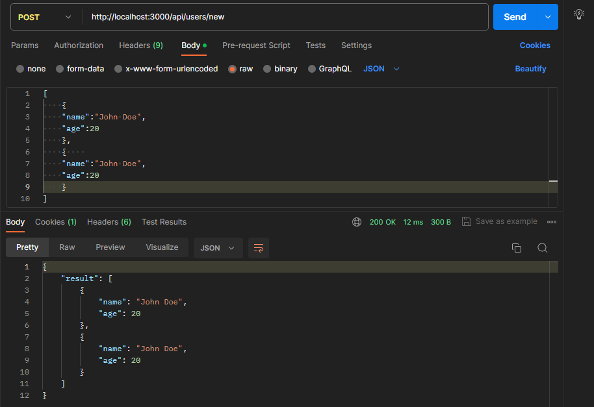Select the raw body radio option

[x=232, y=69]
